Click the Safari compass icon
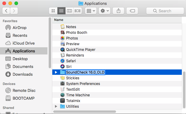This screenshot has width=186, height=114. pos(63,61)
